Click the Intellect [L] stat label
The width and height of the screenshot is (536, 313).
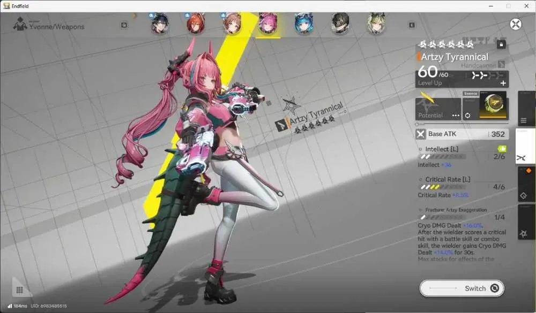pos(442,149)
